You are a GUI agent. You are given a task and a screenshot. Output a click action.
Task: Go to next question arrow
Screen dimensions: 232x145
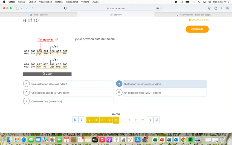point(150,120)
